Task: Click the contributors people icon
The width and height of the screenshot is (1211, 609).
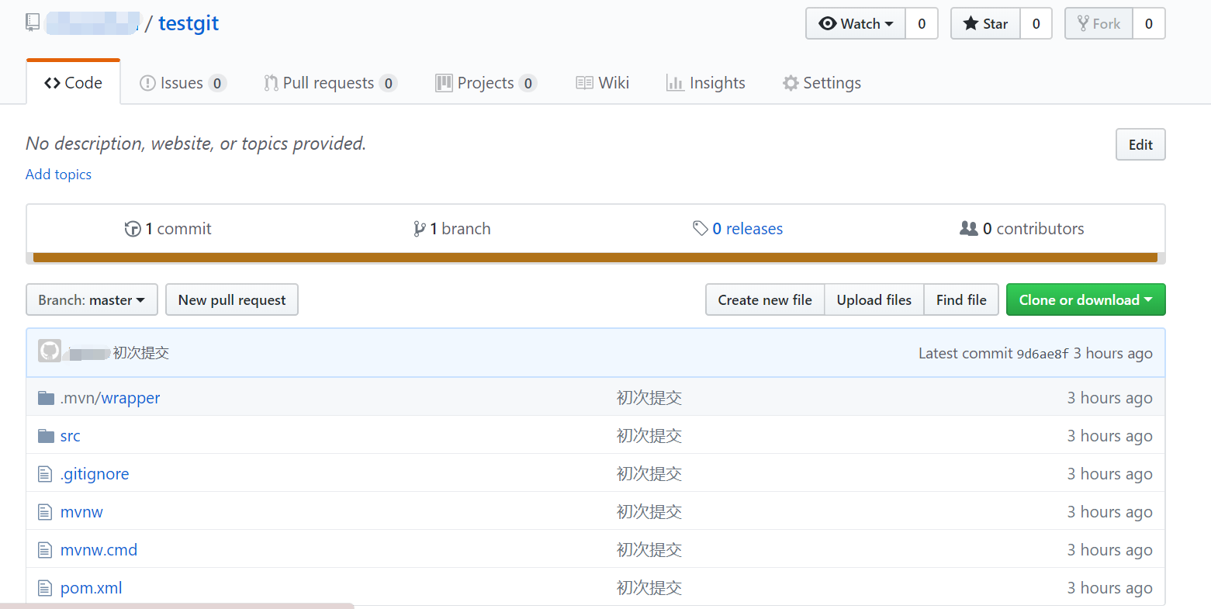Action: click(x=968, y=228)
